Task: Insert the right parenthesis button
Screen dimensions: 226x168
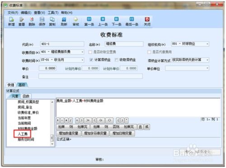Action: pyautogui.click(x=122, y=120)
